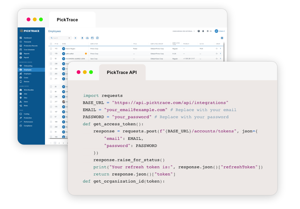This screenshot has height=209, width=300.
Task: Open Arturo's user profile avatar
Action: 216,31
